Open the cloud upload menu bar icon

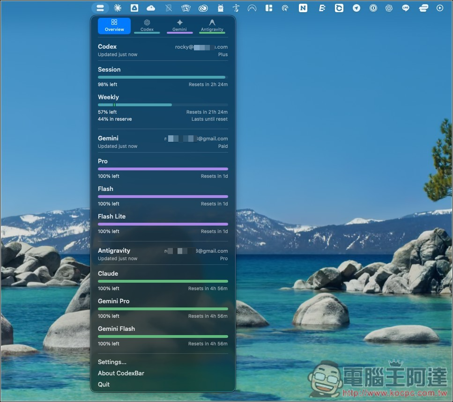151,8
